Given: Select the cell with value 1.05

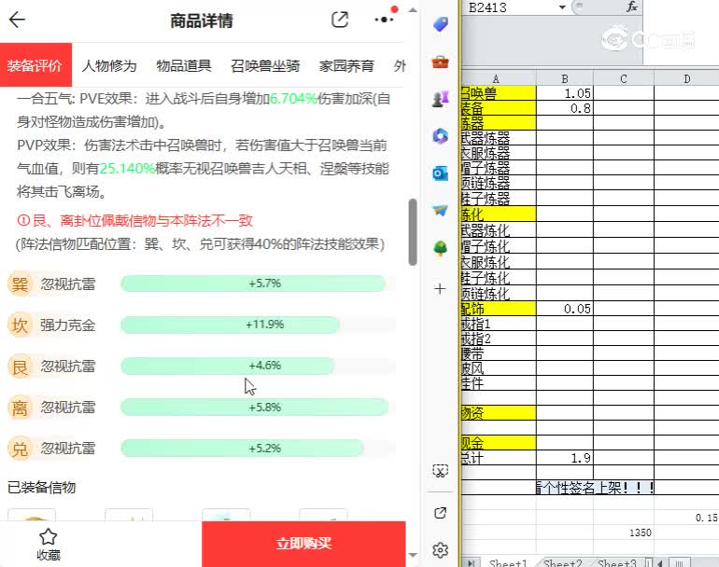Looking at the screenshot, I should [x=565, y=93].
